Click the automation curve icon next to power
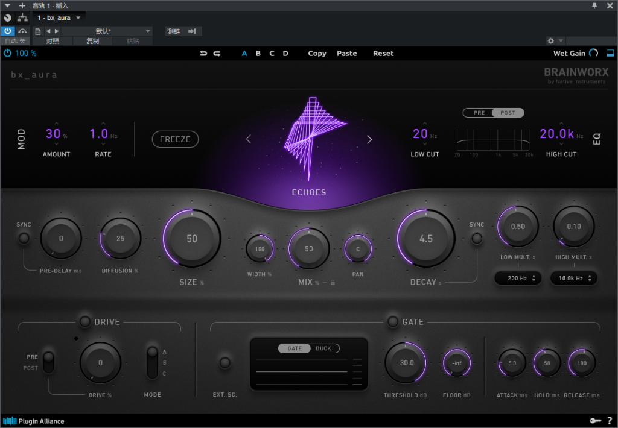This screenshot has height=428, width=618. point(22,31)
